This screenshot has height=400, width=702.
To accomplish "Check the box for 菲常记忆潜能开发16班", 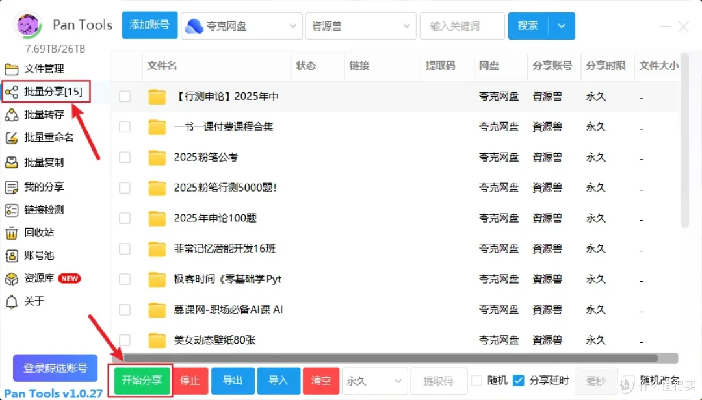I will coord(125,248).
